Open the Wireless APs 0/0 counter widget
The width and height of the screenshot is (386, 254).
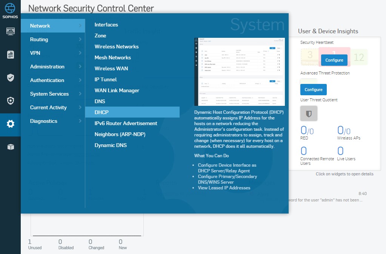tap(349, 133)
